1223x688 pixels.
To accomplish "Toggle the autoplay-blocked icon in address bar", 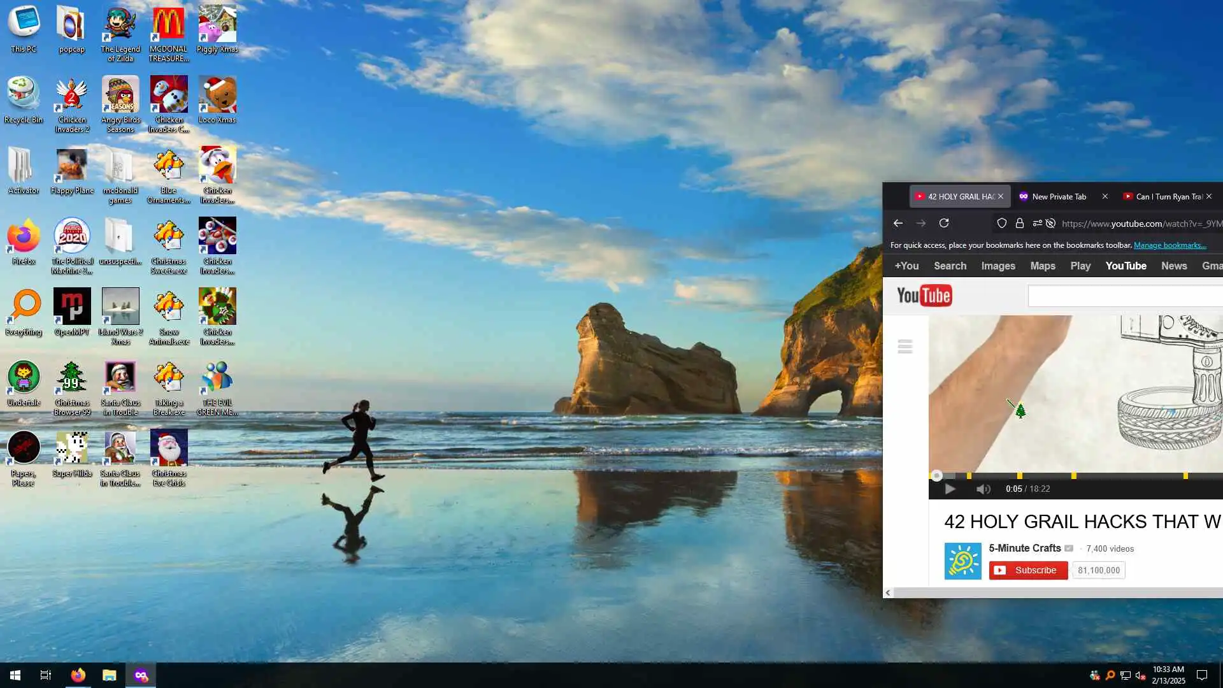I will pyautogui.click(x=1051, y=223).
